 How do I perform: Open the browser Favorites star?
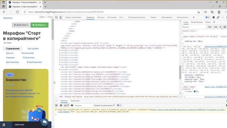point(205,12)
